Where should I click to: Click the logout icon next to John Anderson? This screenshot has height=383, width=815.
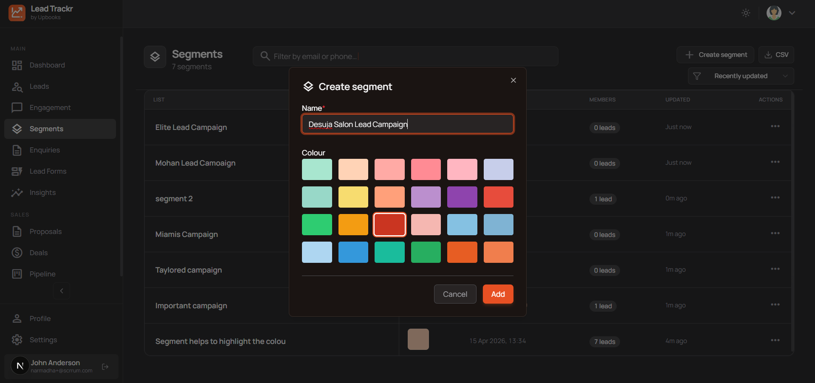point(104,366)
